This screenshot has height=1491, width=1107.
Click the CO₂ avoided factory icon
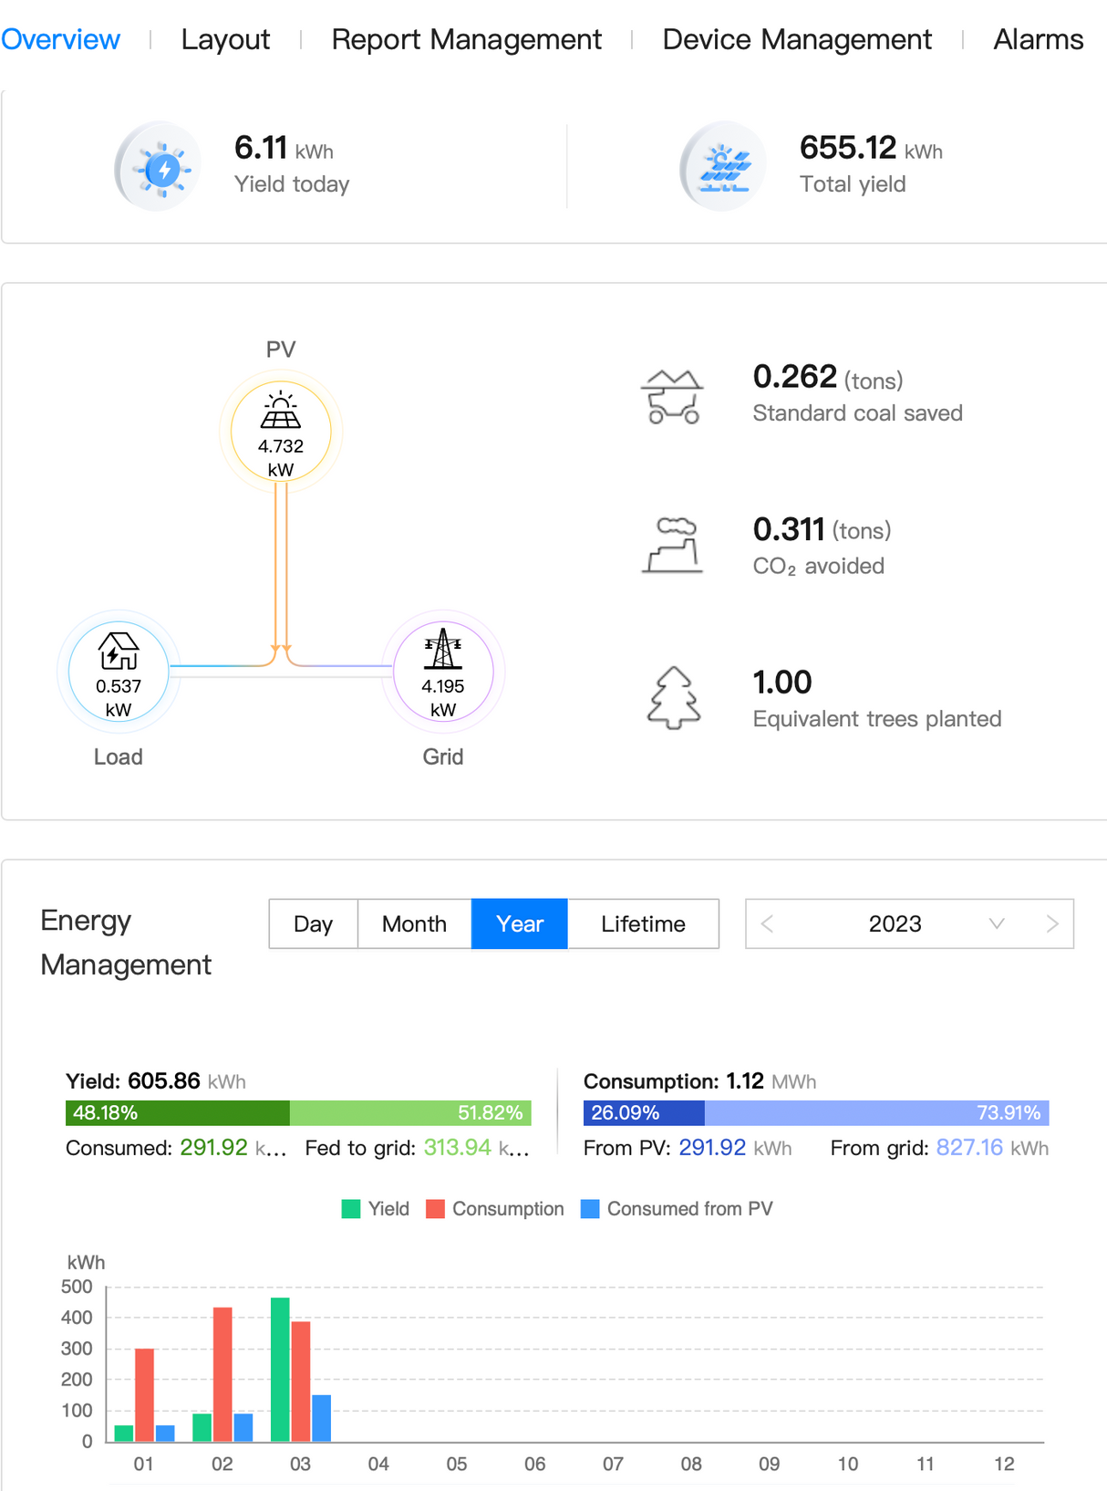click(x=673, y=545)
